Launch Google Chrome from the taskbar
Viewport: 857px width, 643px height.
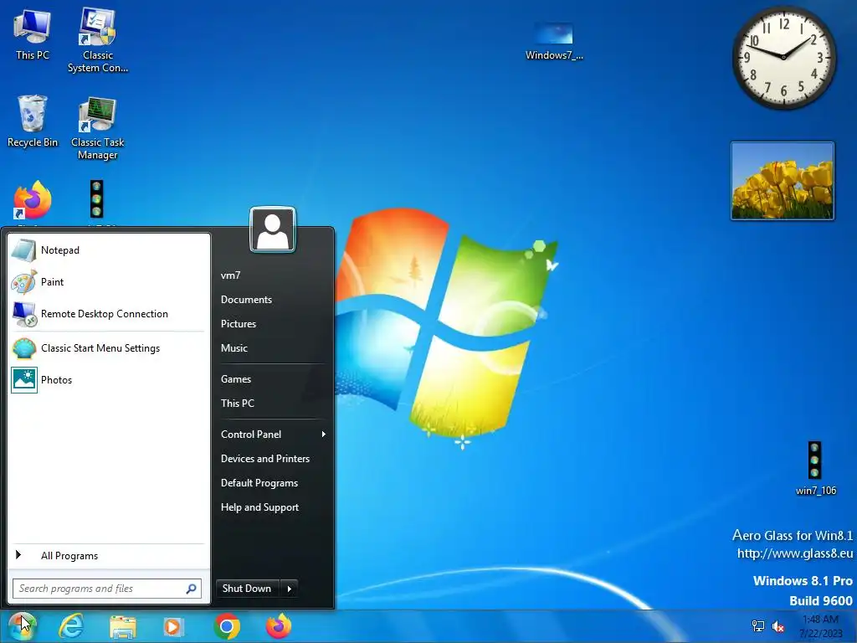click(x=227, y=626)
